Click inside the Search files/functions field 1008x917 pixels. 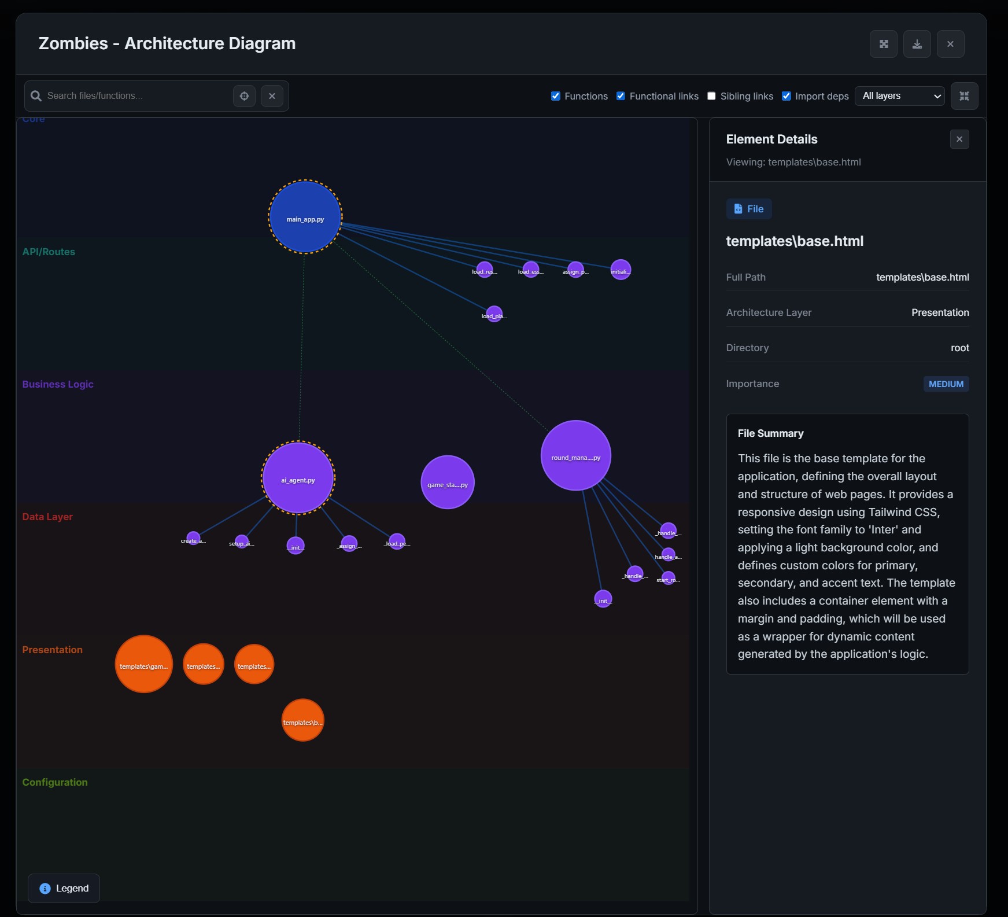133,96
